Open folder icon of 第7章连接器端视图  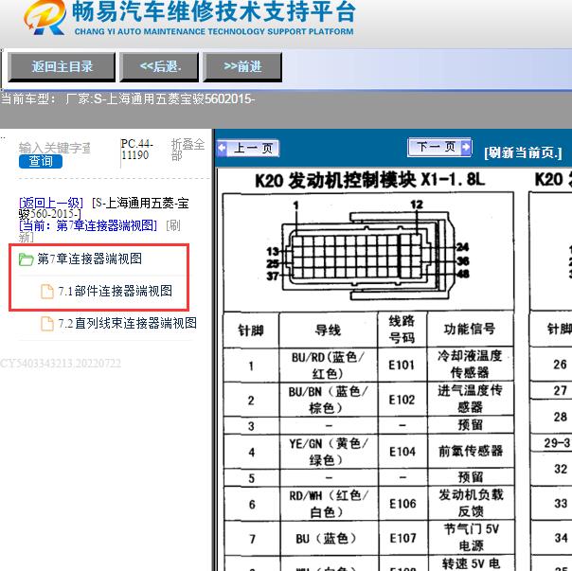click(26, 259)
